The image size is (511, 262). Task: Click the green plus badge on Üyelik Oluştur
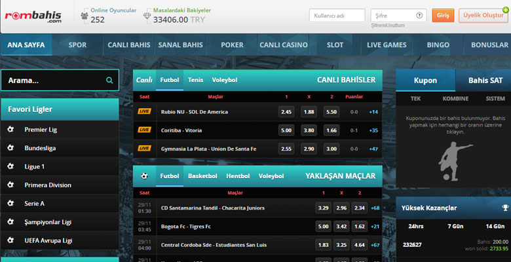pos(506,10)
